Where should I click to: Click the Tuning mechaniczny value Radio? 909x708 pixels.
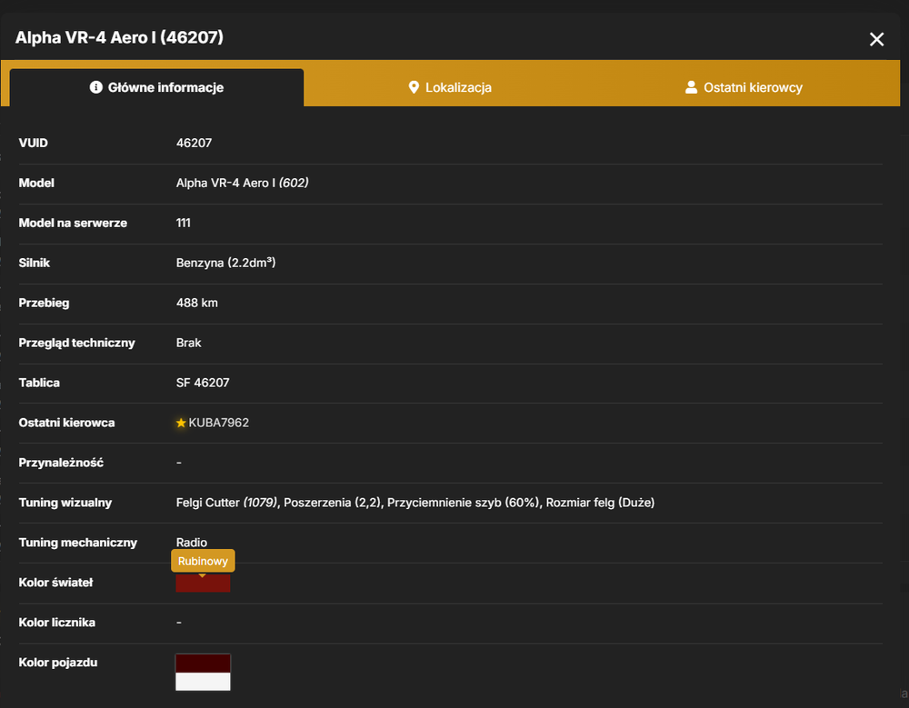(x=192, y=543)
